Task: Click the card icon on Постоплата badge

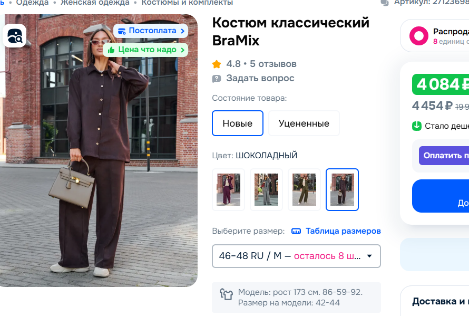Action: tap(122, 31)
